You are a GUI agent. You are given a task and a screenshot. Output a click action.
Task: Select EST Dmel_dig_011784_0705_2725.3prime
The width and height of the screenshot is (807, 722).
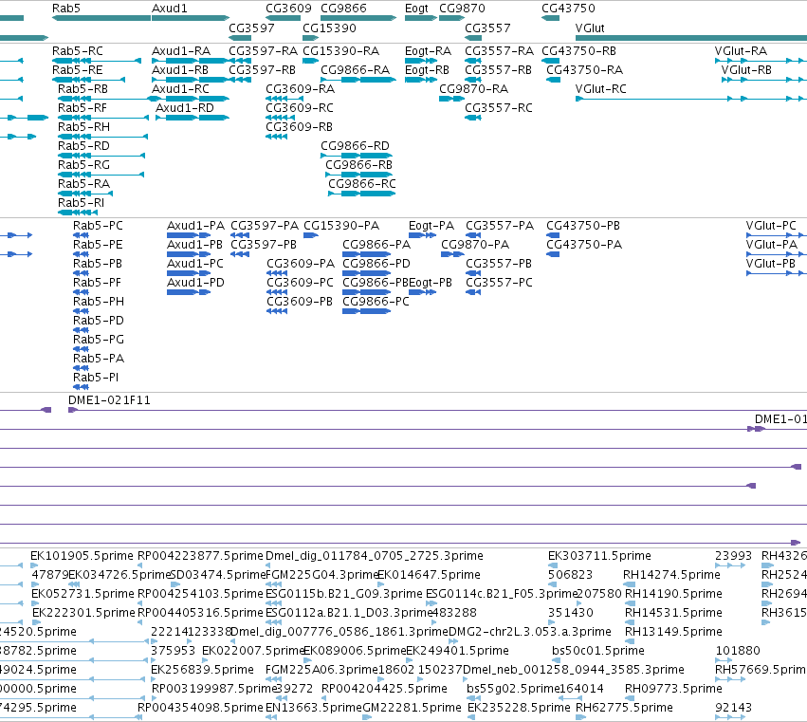tap(375, 556)
